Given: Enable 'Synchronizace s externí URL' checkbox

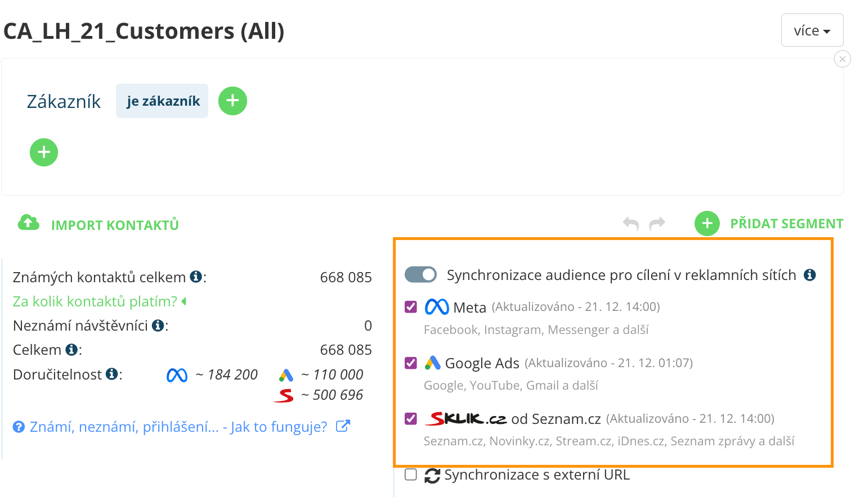Looking at the screenshot, I should 411,475.
